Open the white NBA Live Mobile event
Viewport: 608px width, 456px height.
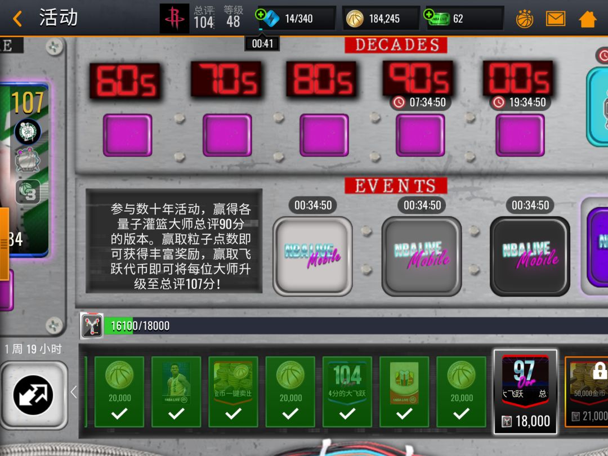point(312,256)
